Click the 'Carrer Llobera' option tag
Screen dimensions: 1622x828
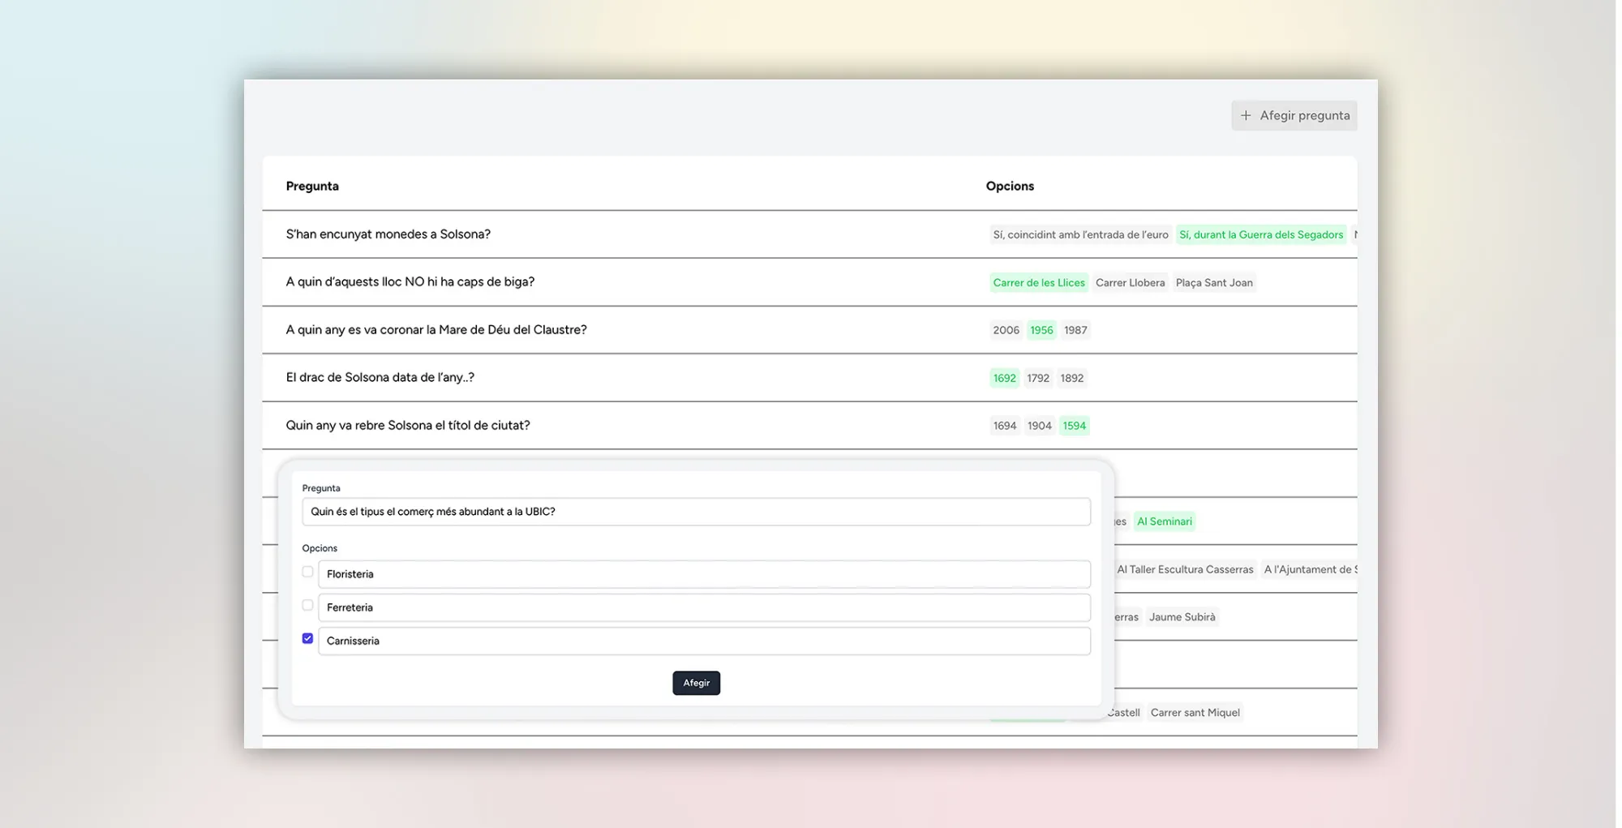(x=1131, y=283)
